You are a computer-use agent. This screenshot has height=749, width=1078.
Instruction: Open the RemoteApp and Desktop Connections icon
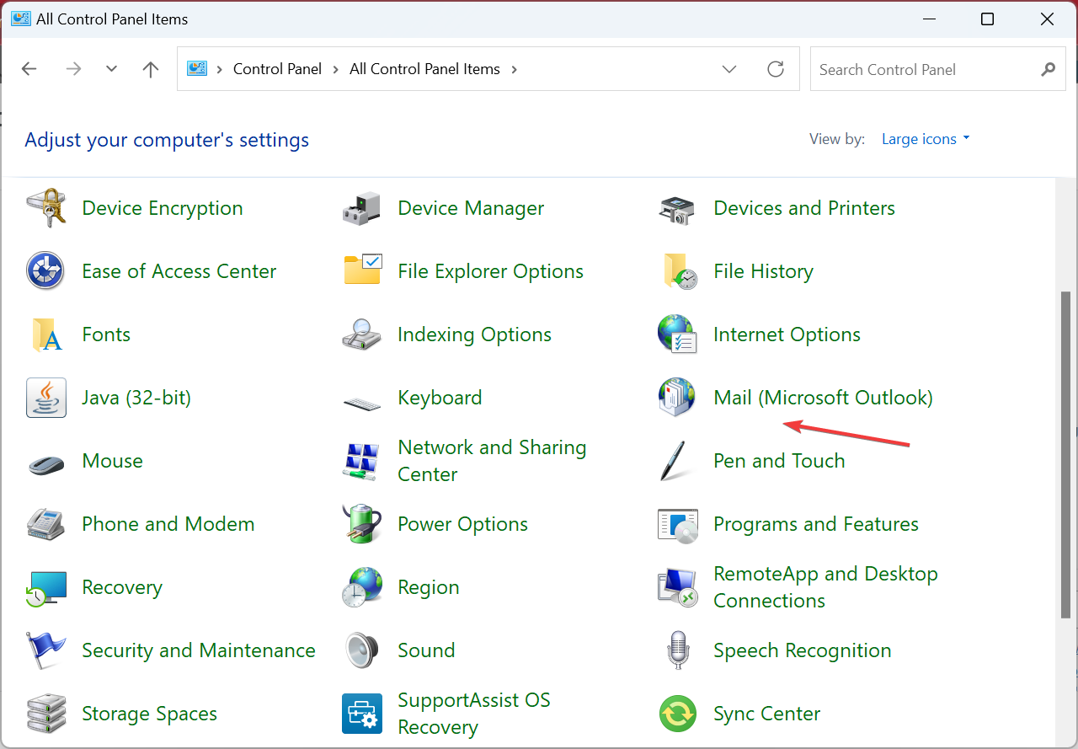(x=677, y=587)
